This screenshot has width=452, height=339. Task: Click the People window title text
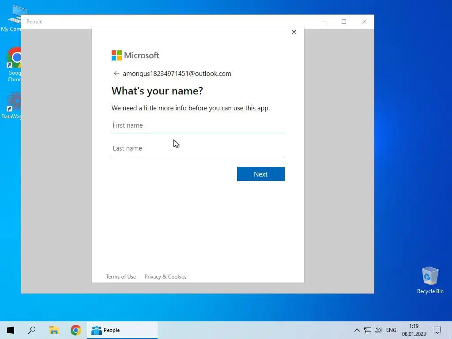point(34,22)
